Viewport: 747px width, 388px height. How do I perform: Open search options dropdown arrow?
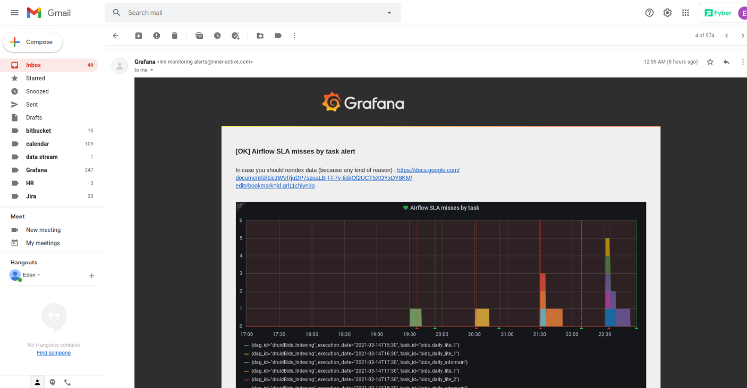pyautogui.click(x=389, y=13)
